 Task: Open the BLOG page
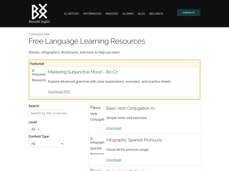[x=142, y=14]
